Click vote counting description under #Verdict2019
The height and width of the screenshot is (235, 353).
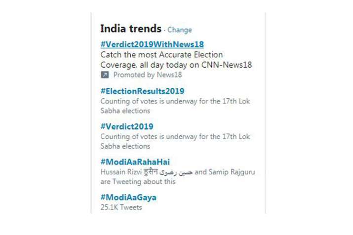click(175, 137)
